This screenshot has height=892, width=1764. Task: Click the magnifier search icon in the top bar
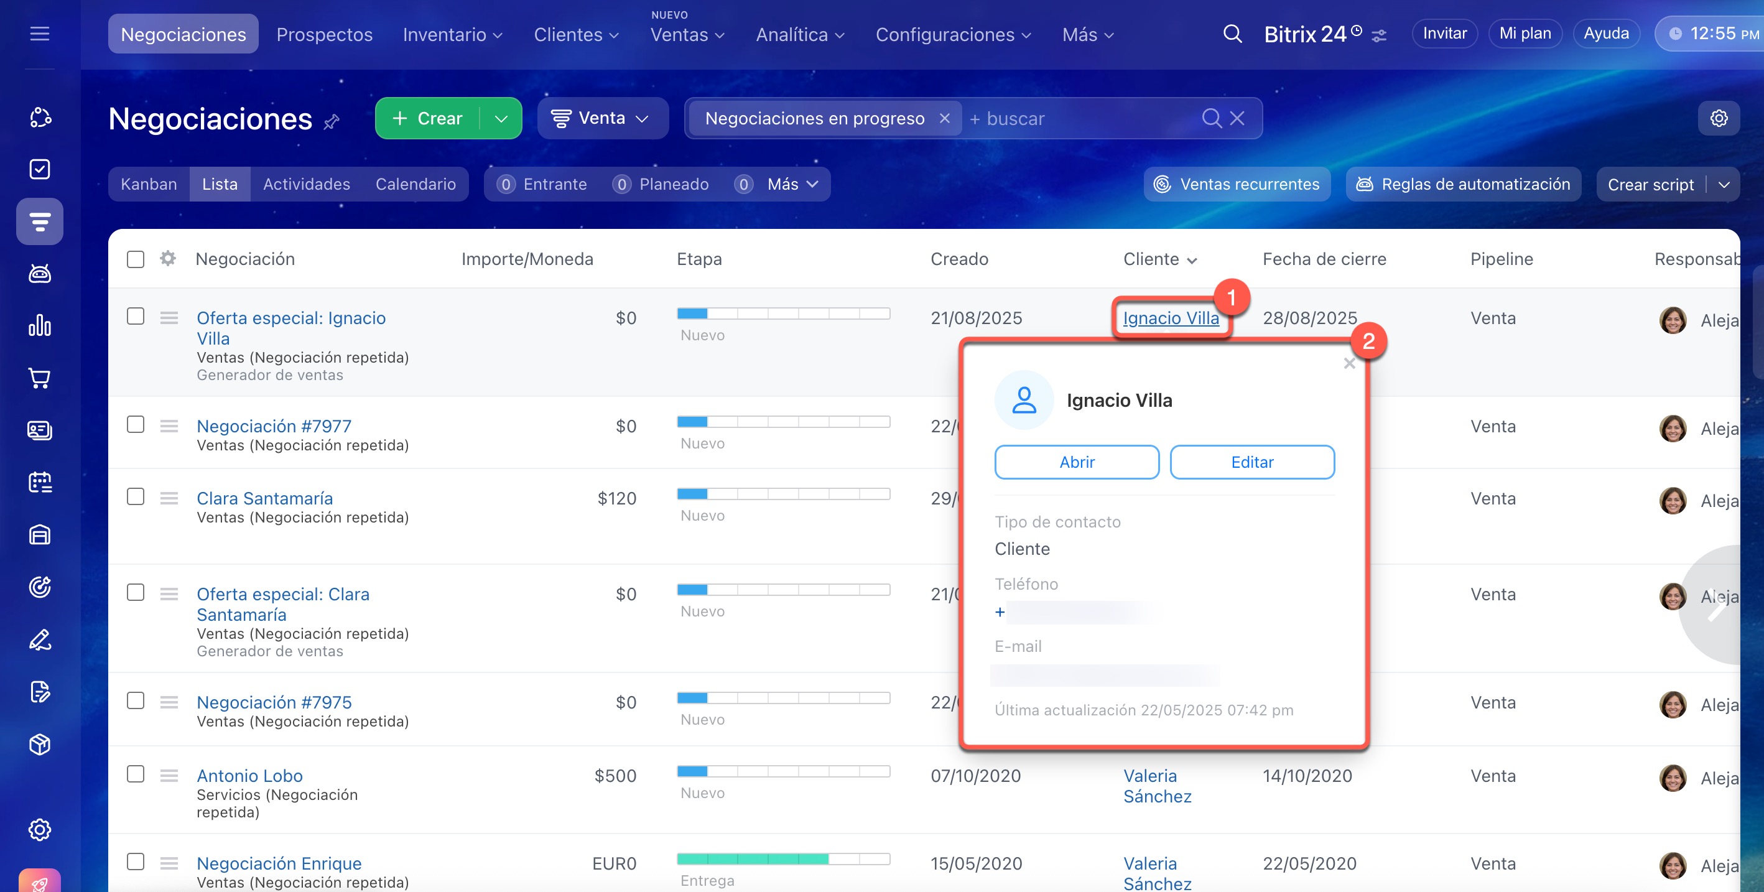1232,34
